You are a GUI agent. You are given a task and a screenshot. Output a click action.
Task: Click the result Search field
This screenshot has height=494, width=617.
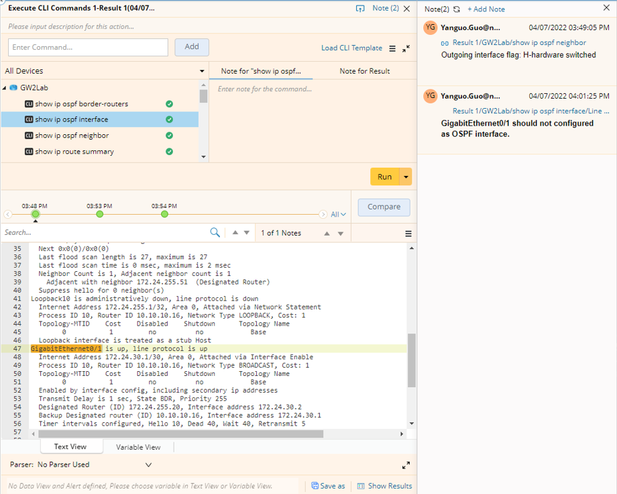click(x=104, y=233)
